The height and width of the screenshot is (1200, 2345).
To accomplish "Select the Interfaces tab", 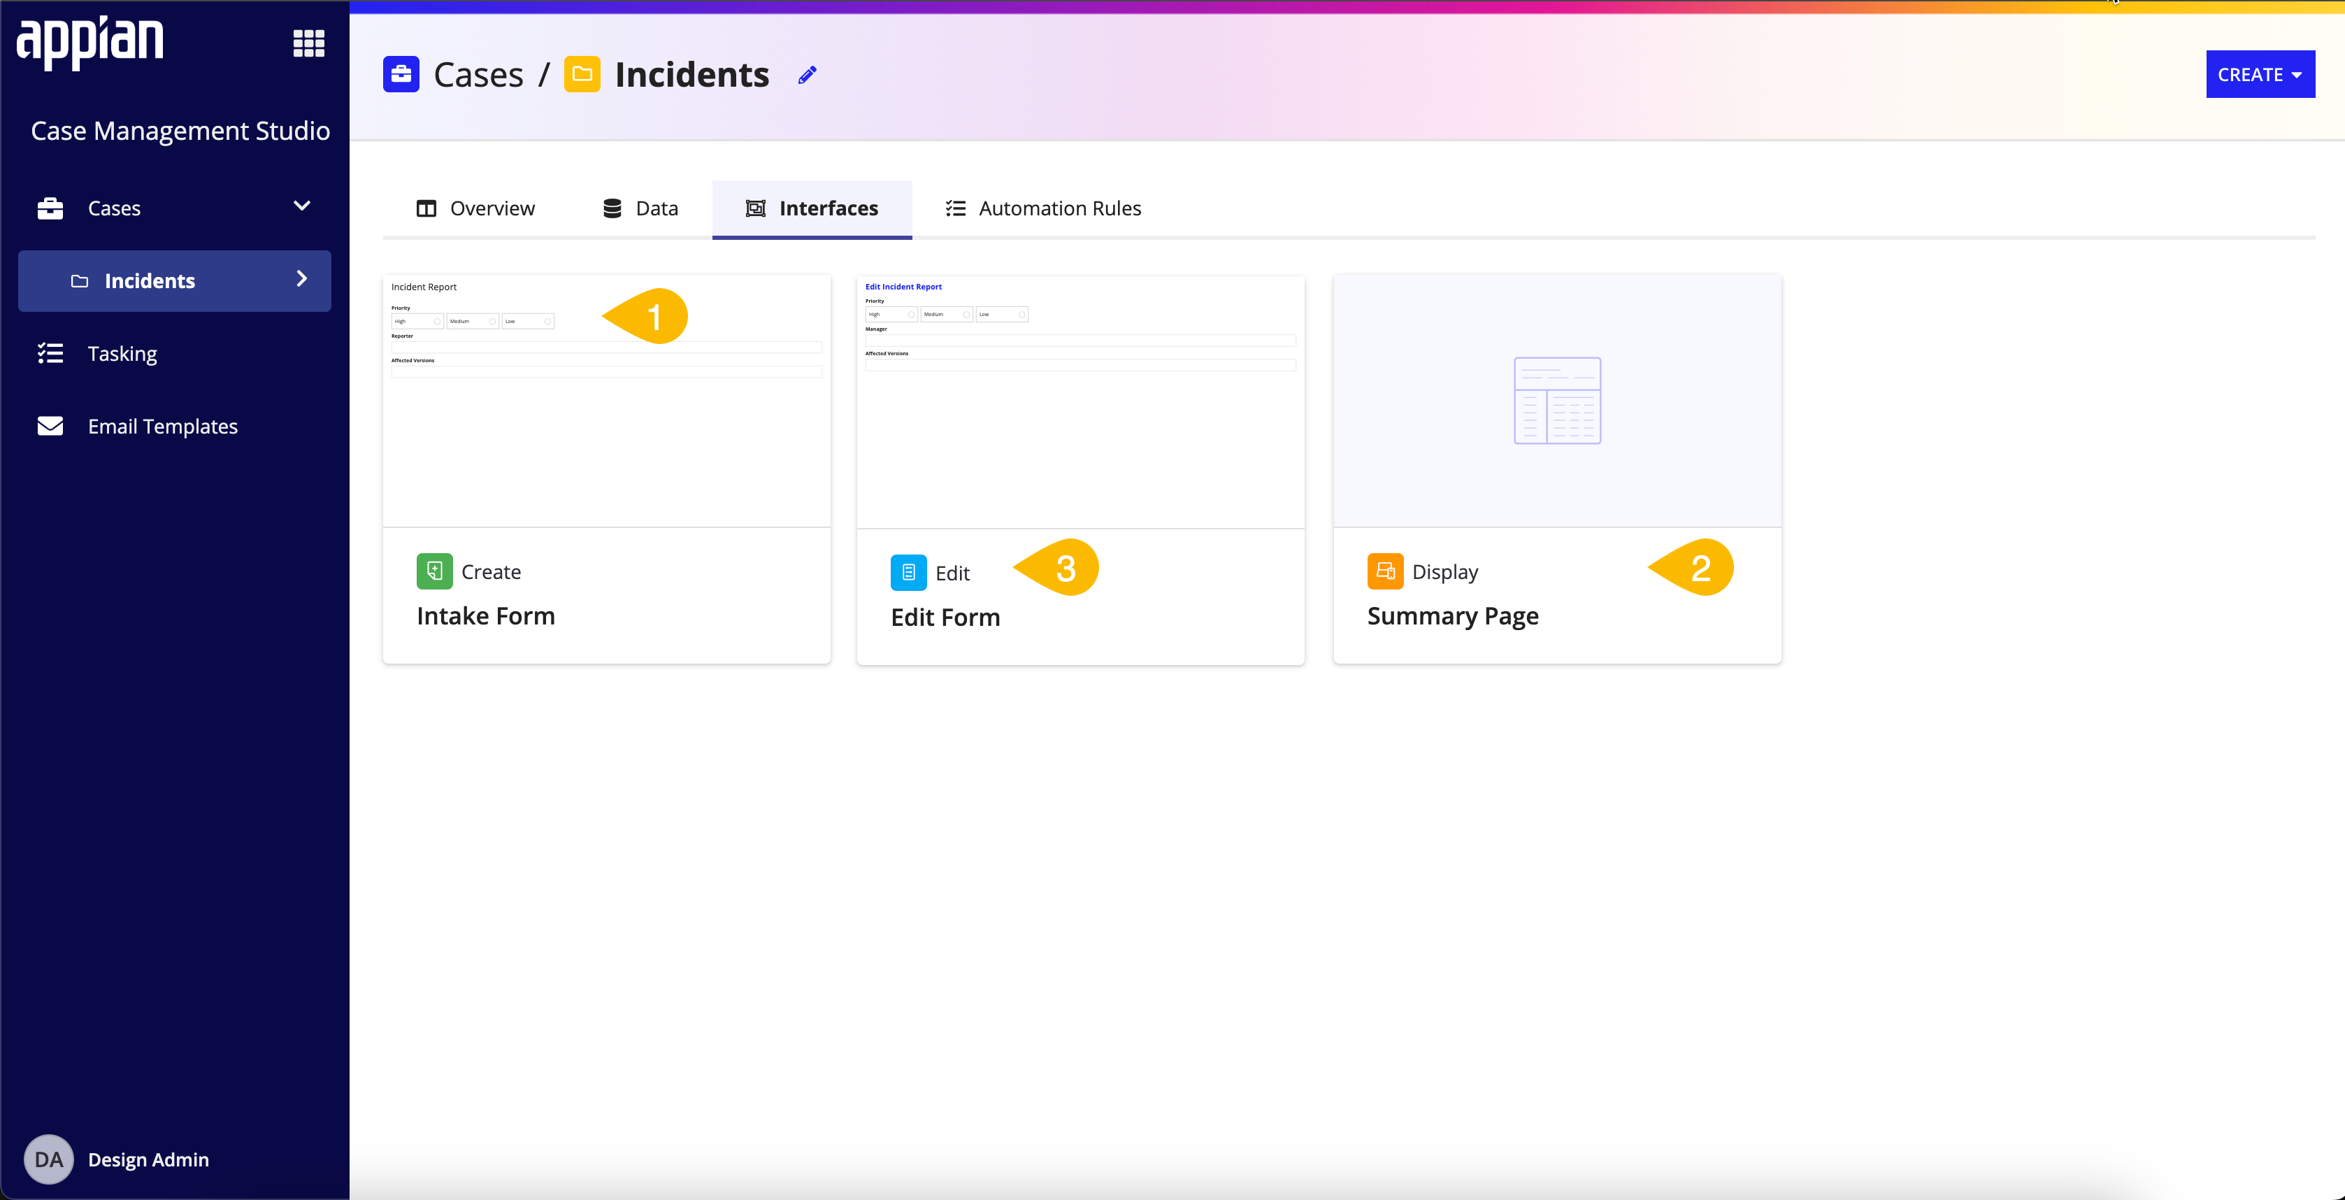I will coord(812,208).
